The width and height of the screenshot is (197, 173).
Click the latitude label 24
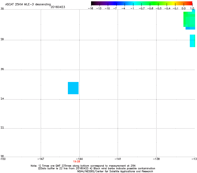[2, 99]
